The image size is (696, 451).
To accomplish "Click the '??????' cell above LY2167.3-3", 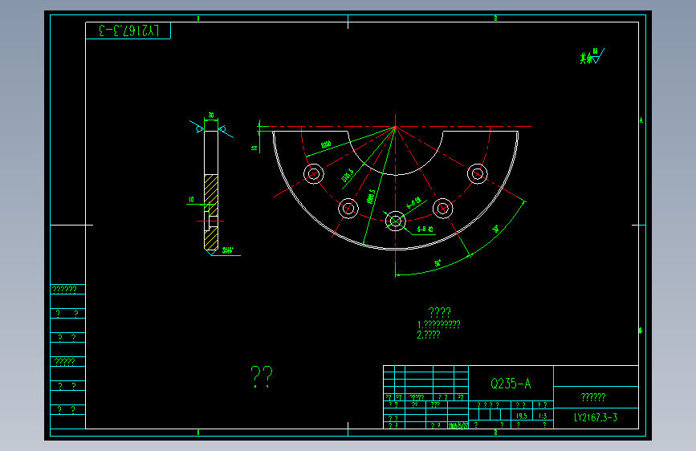I will click(x=596, y=397).
